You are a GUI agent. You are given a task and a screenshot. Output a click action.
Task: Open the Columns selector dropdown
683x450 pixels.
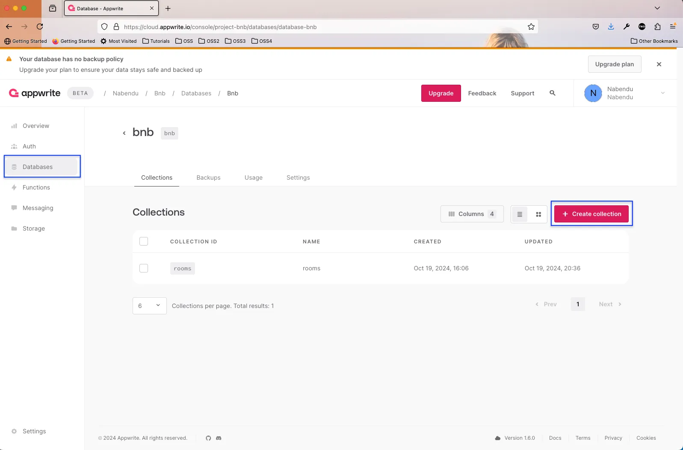point(472,214)
